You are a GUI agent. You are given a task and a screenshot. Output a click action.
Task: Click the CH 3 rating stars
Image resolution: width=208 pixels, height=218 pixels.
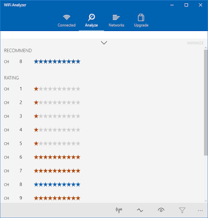tap(57, 116)
